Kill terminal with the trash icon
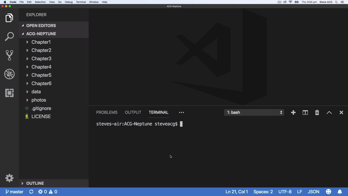Screen dimensions: 348x196 [317, 112]
